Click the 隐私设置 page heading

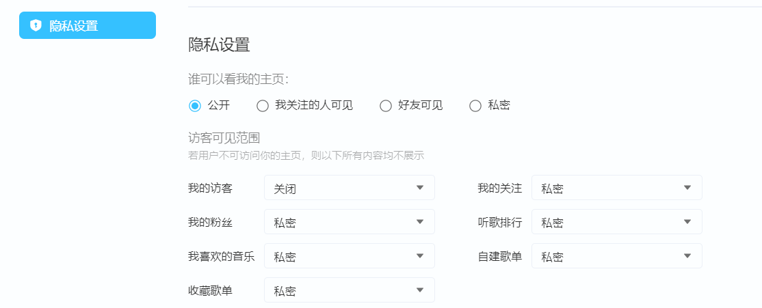click(219, 45)
